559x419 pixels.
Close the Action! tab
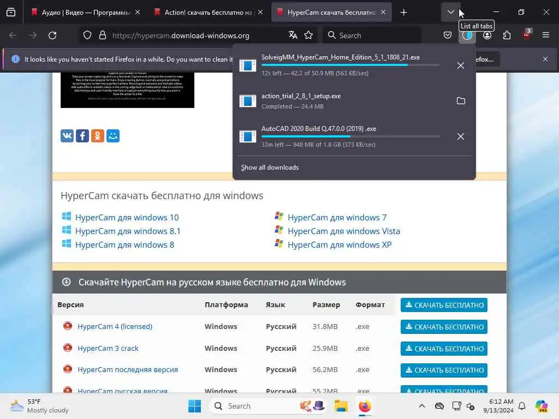(260, 12)
